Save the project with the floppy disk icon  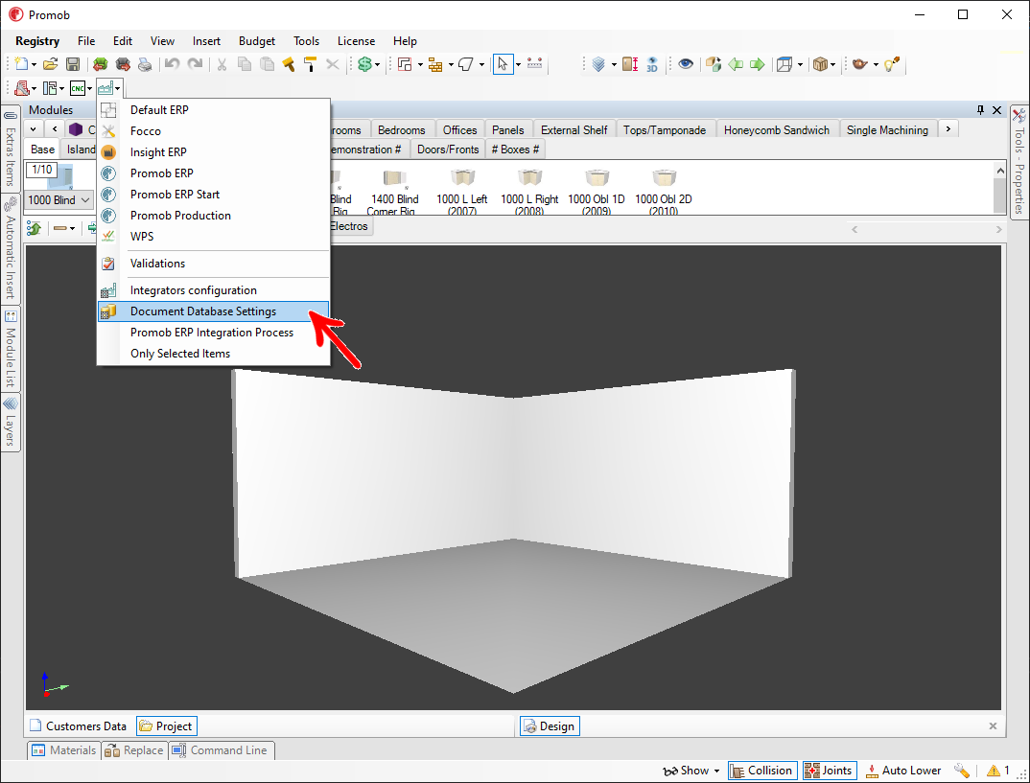click(73, 63)
